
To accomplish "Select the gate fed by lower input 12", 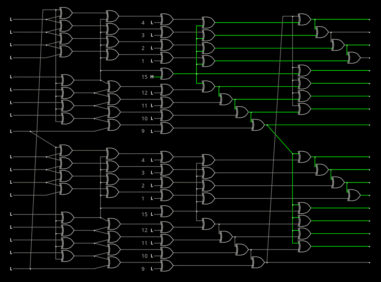I will (x=167, y=227).
